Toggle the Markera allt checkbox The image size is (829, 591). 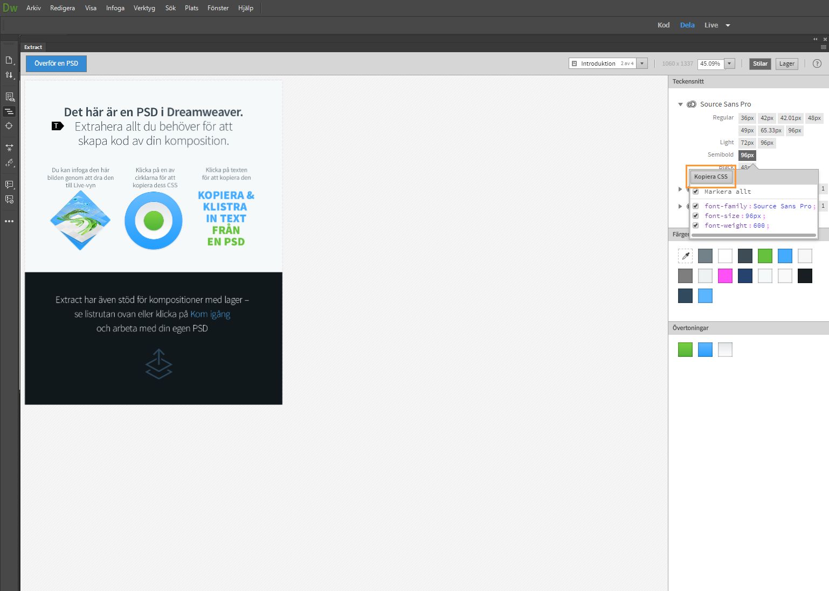(696, 192)
